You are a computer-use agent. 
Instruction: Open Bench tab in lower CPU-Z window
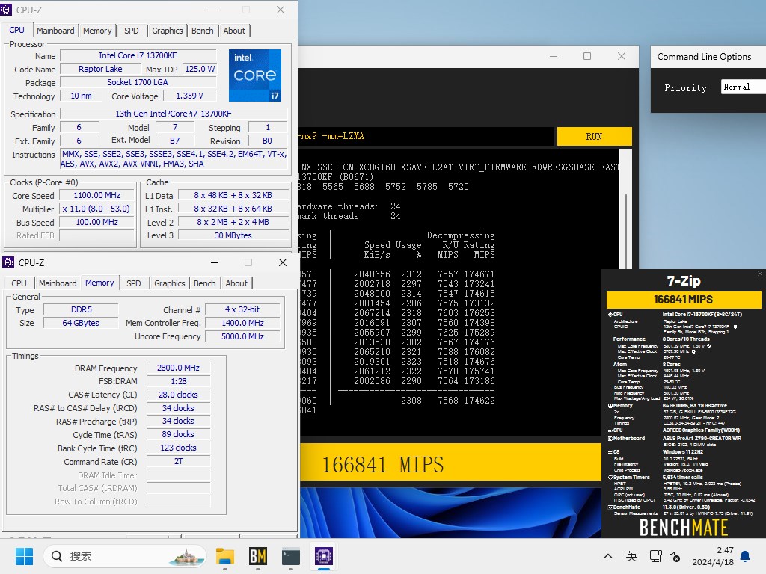204,283
